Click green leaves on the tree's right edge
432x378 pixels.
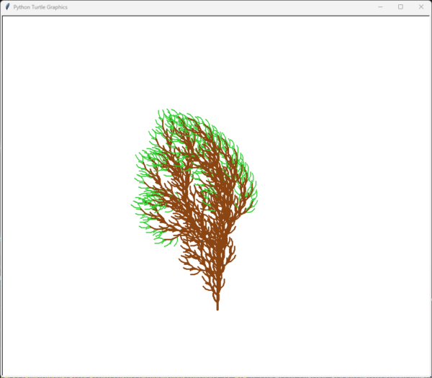[253, 189]
